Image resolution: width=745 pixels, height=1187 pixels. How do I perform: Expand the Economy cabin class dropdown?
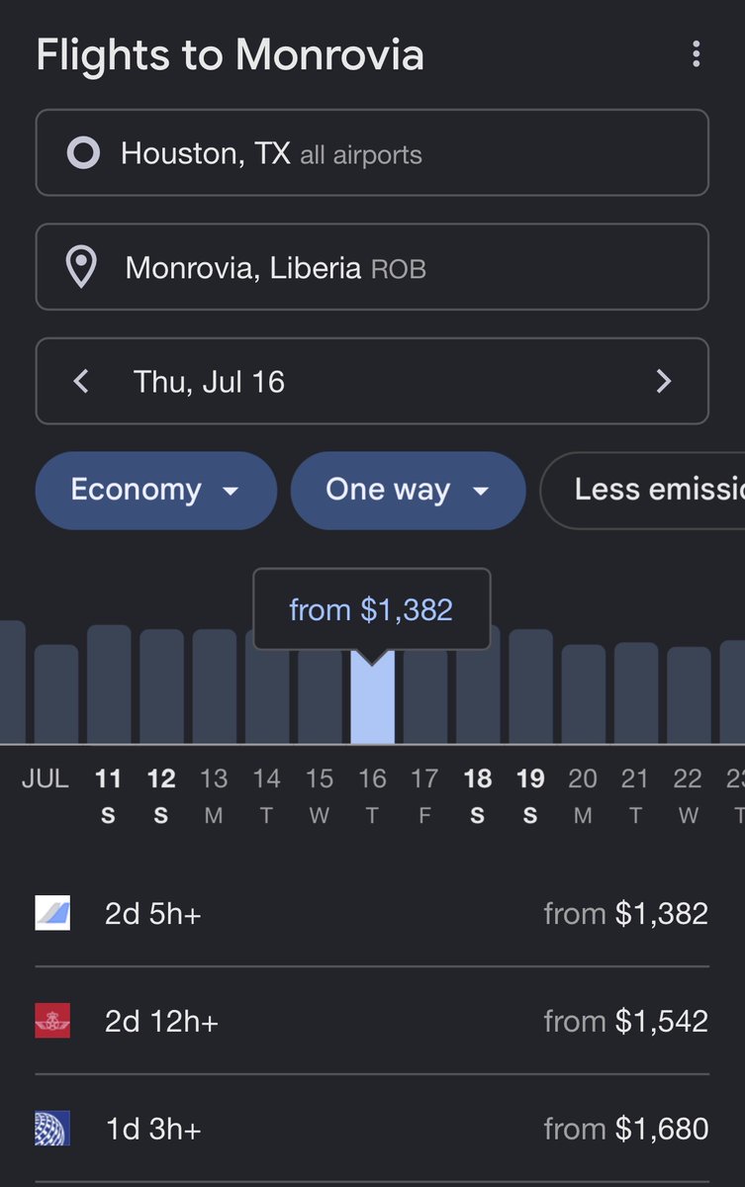click(156, 491)
